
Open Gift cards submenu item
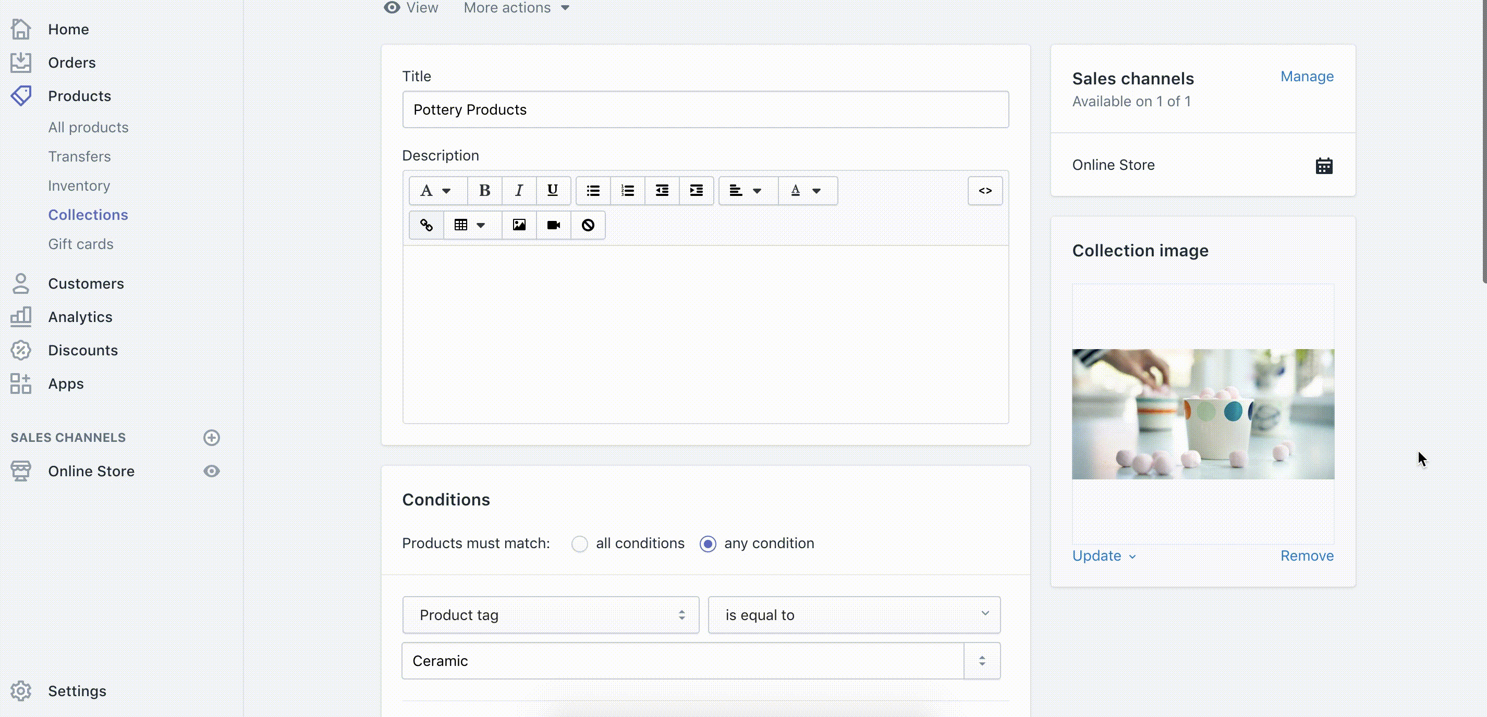[81, 244]
